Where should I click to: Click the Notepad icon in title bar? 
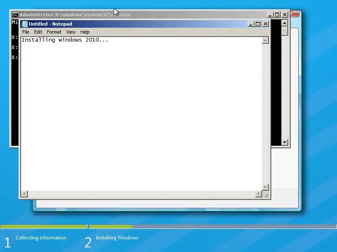(24, 24)
